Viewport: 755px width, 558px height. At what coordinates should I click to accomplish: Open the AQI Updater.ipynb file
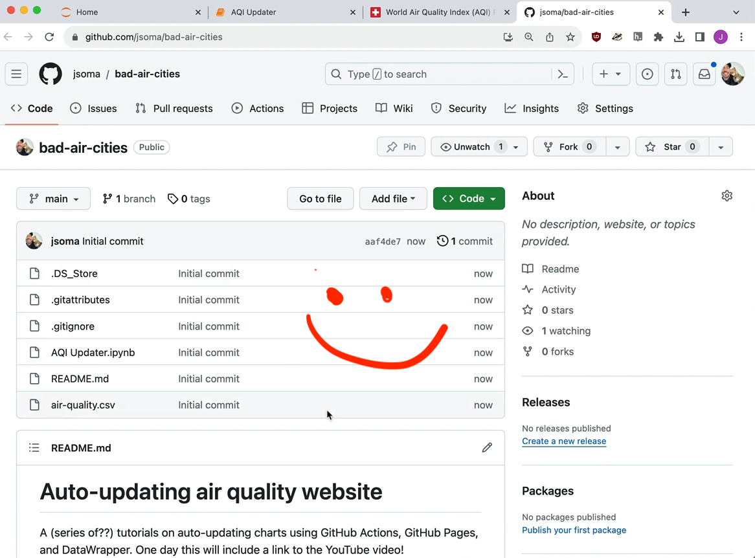[x=93, y=352]
